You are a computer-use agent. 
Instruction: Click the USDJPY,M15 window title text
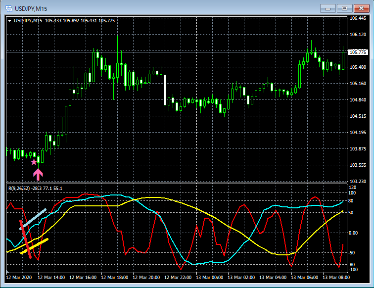click(x=31, y=8)
